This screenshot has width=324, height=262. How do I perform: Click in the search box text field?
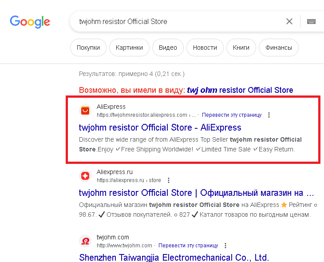point(178,21)
